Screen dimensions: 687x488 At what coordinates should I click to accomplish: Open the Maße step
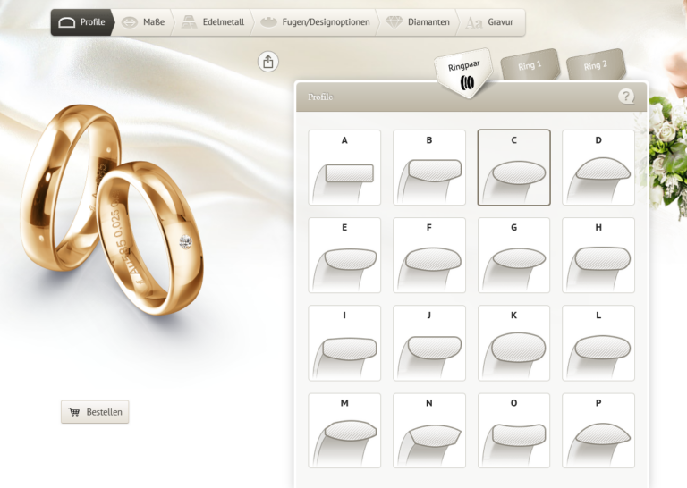143,22
